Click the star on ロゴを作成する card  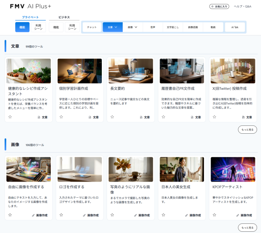(x=61, y=215)
